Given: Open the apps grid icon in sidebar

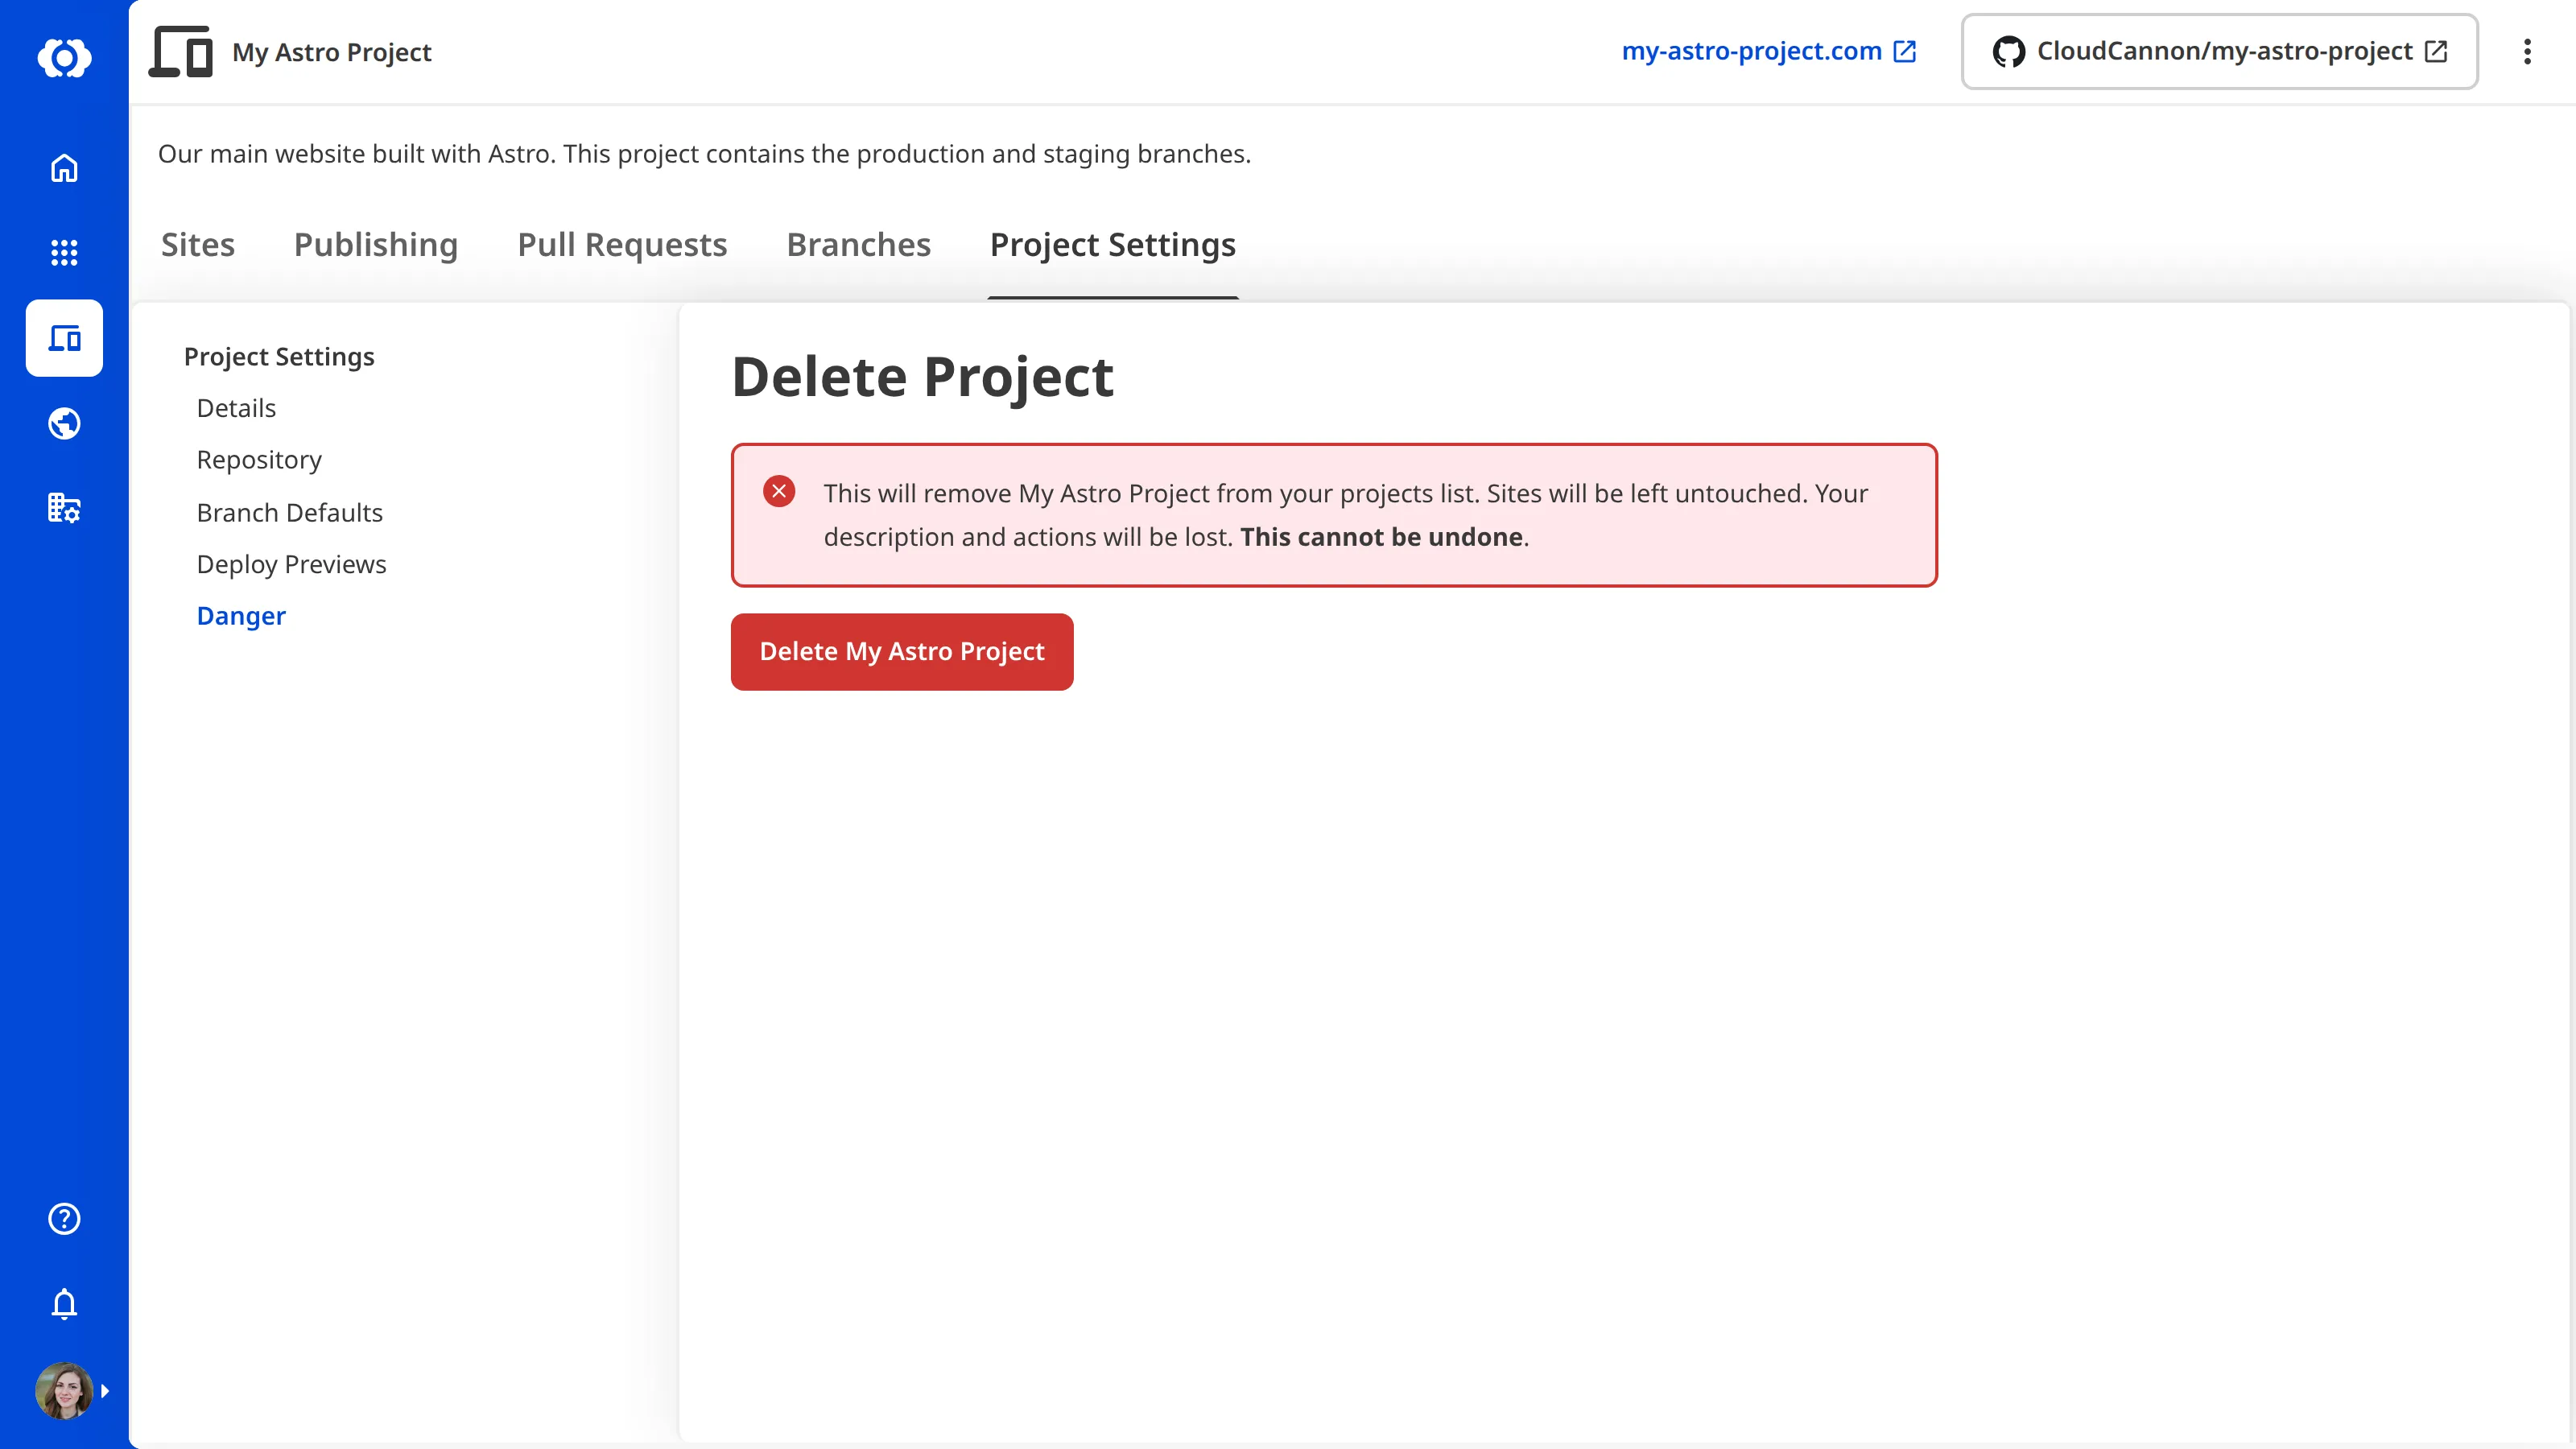Looking at the screenshot, I should 64,252.
